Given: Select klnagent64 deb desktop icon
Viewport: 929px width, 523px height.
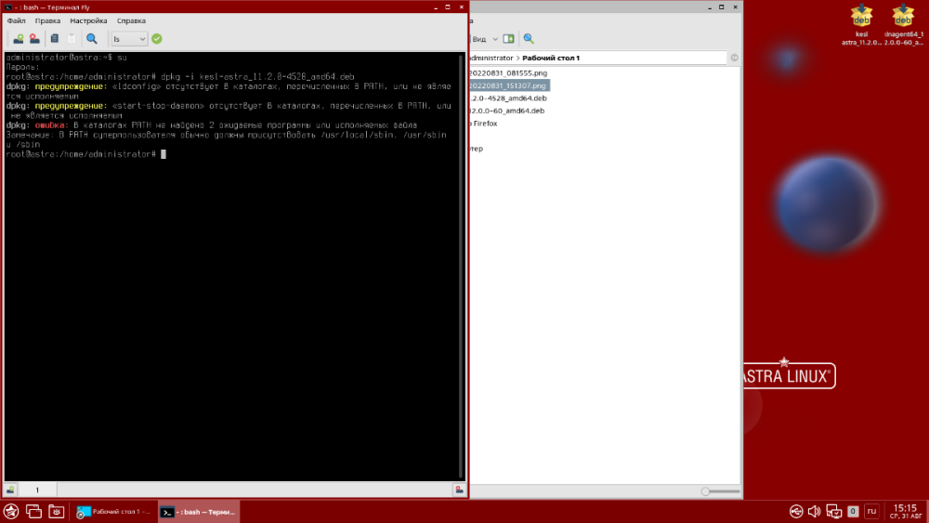Looking at the screenshot, I should pyautogui.click(x=904, y=25).
